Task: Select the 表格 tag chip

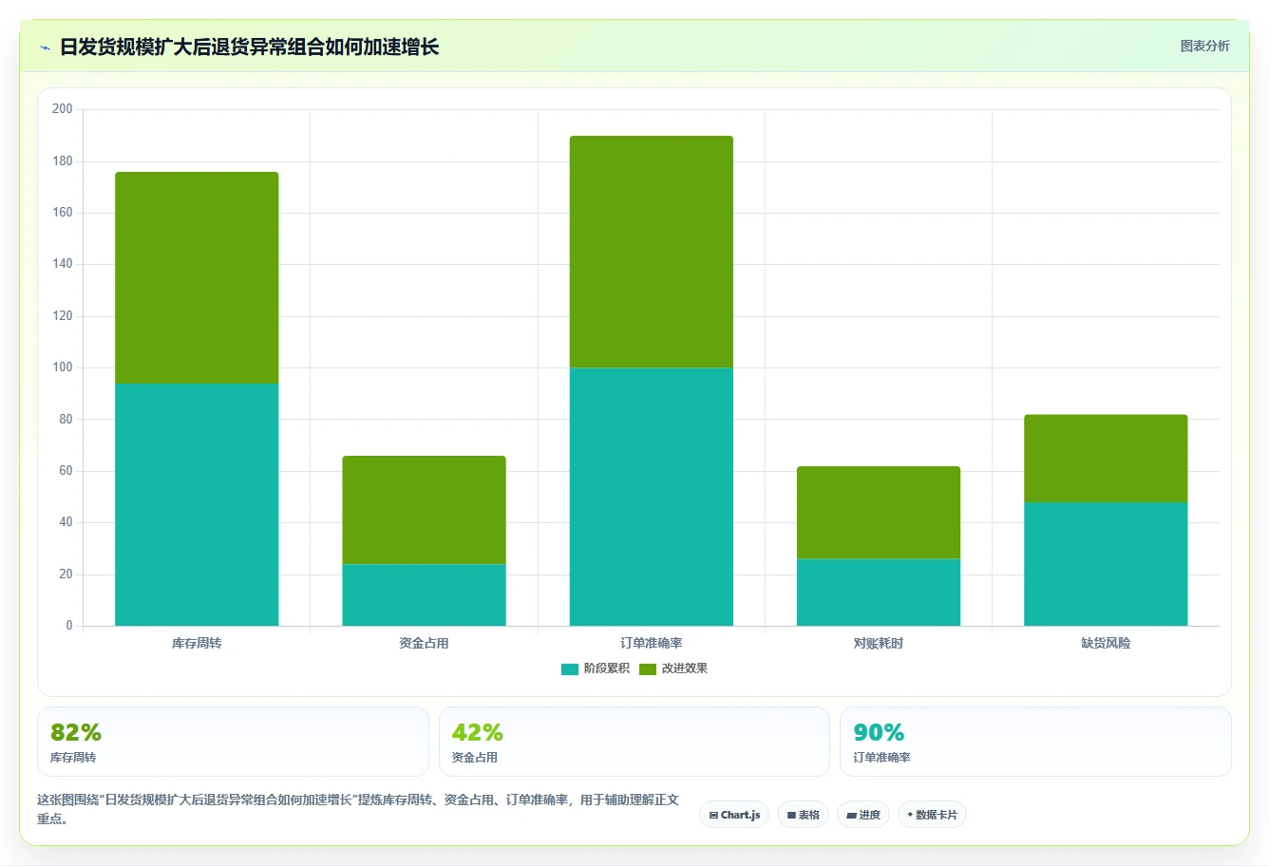Action: tap(803, 815)
